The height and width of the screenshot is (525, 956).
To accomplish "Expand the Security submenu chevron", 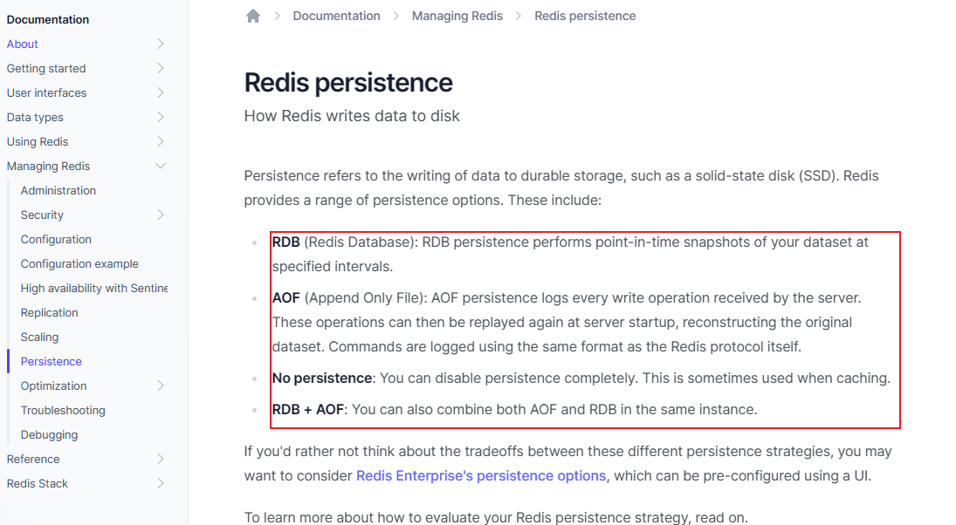I will pos(161,215).
